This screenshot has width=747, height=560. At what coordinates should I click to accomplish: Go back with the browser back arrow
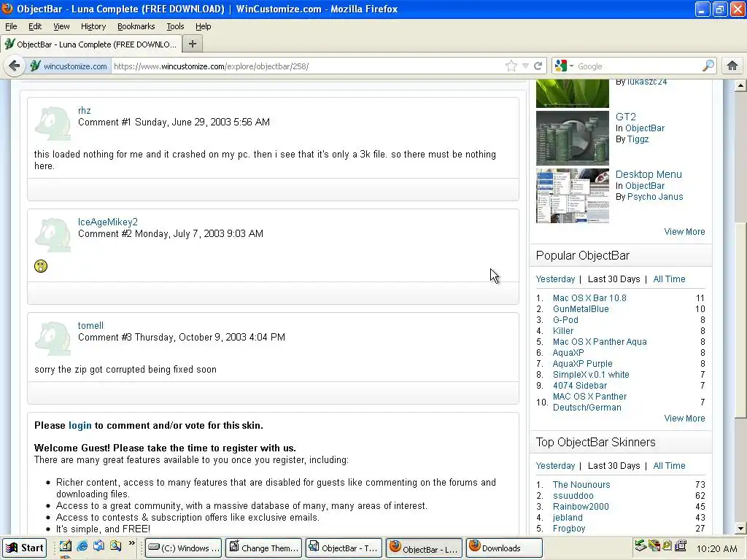click(15, 66)
